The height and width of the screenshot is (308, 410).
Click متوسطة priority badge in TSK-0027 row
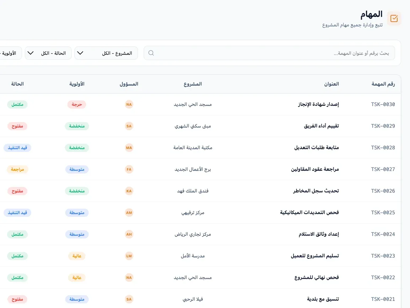pyautogui.click(x=77, y=169)
